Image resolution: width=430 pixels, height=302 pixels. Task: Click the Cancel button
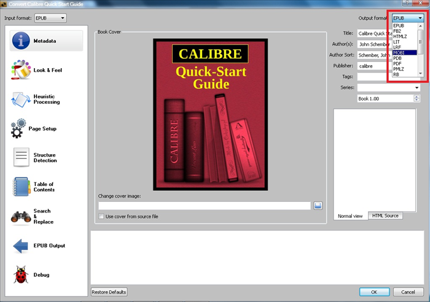(x=408, y=292)
